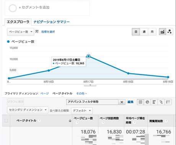Open the デフォルト sort type dropdown

pos(82,111)
